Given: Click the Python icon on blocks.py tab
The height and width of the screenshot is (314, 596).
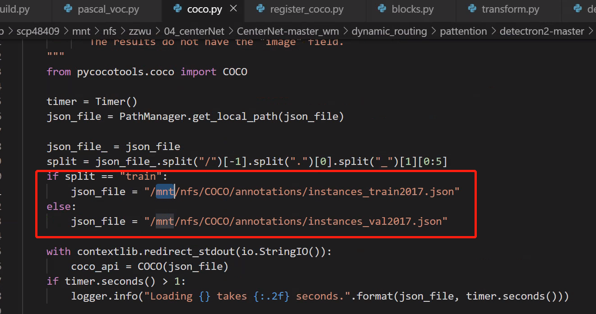Looking at the screenshot, I should [382, 9].
